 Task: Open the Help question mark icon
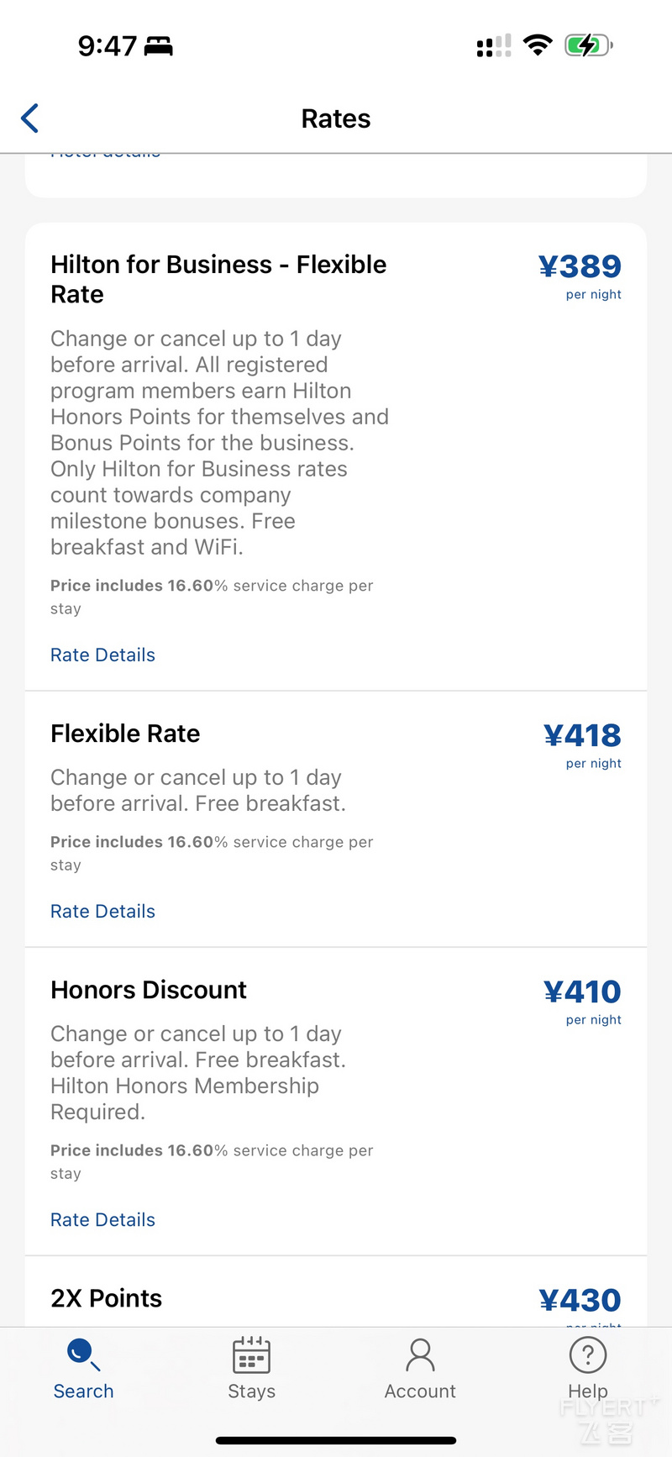[x=588, y=1354]
